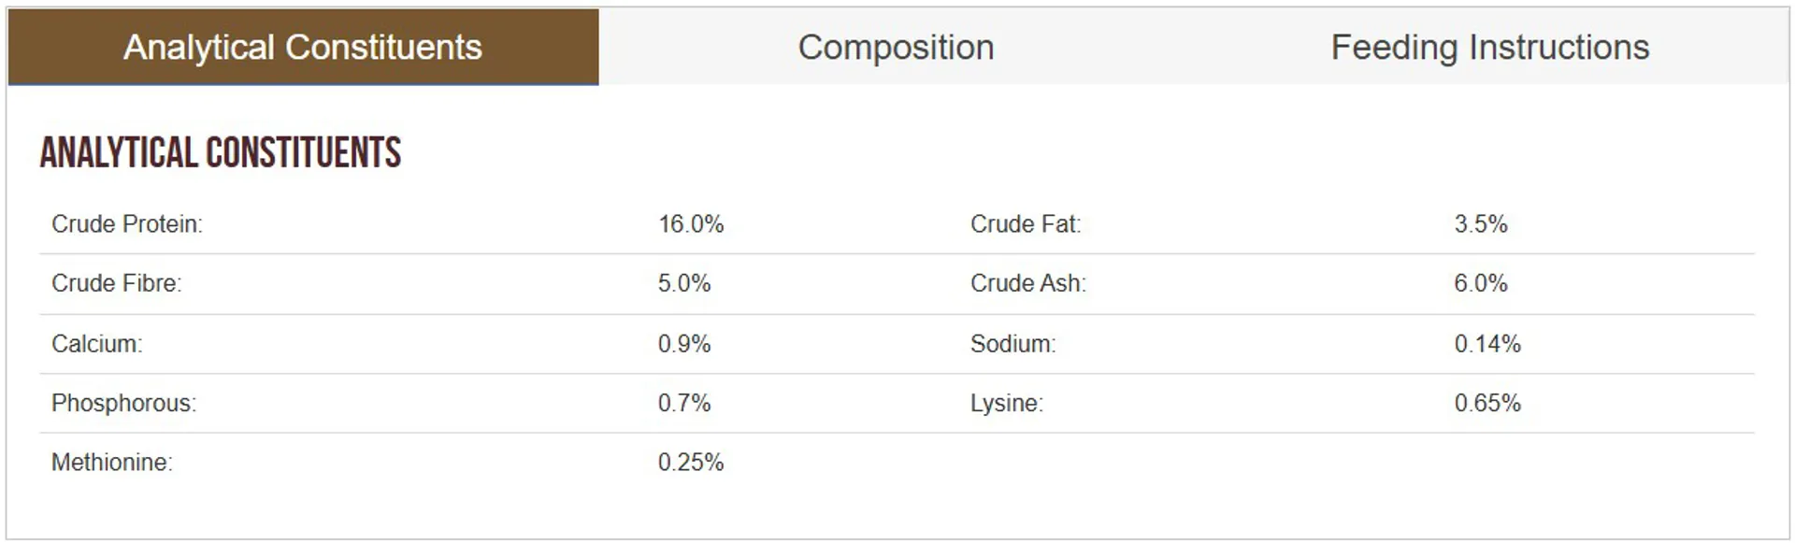The width and height of the screenshot is (1795, 543).
Task: Select the Calcium label
Action: click(x=97, y=344)
